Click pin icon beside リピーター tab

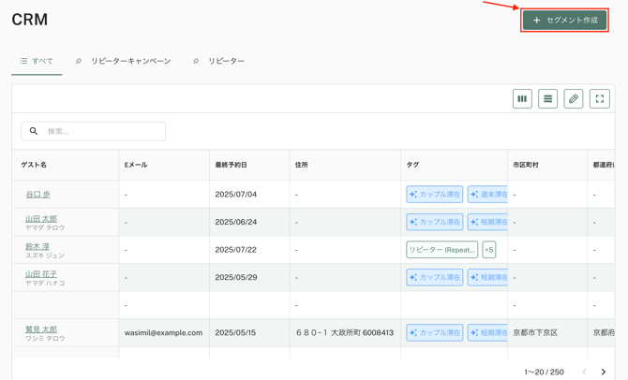click(x=196, y=61)
